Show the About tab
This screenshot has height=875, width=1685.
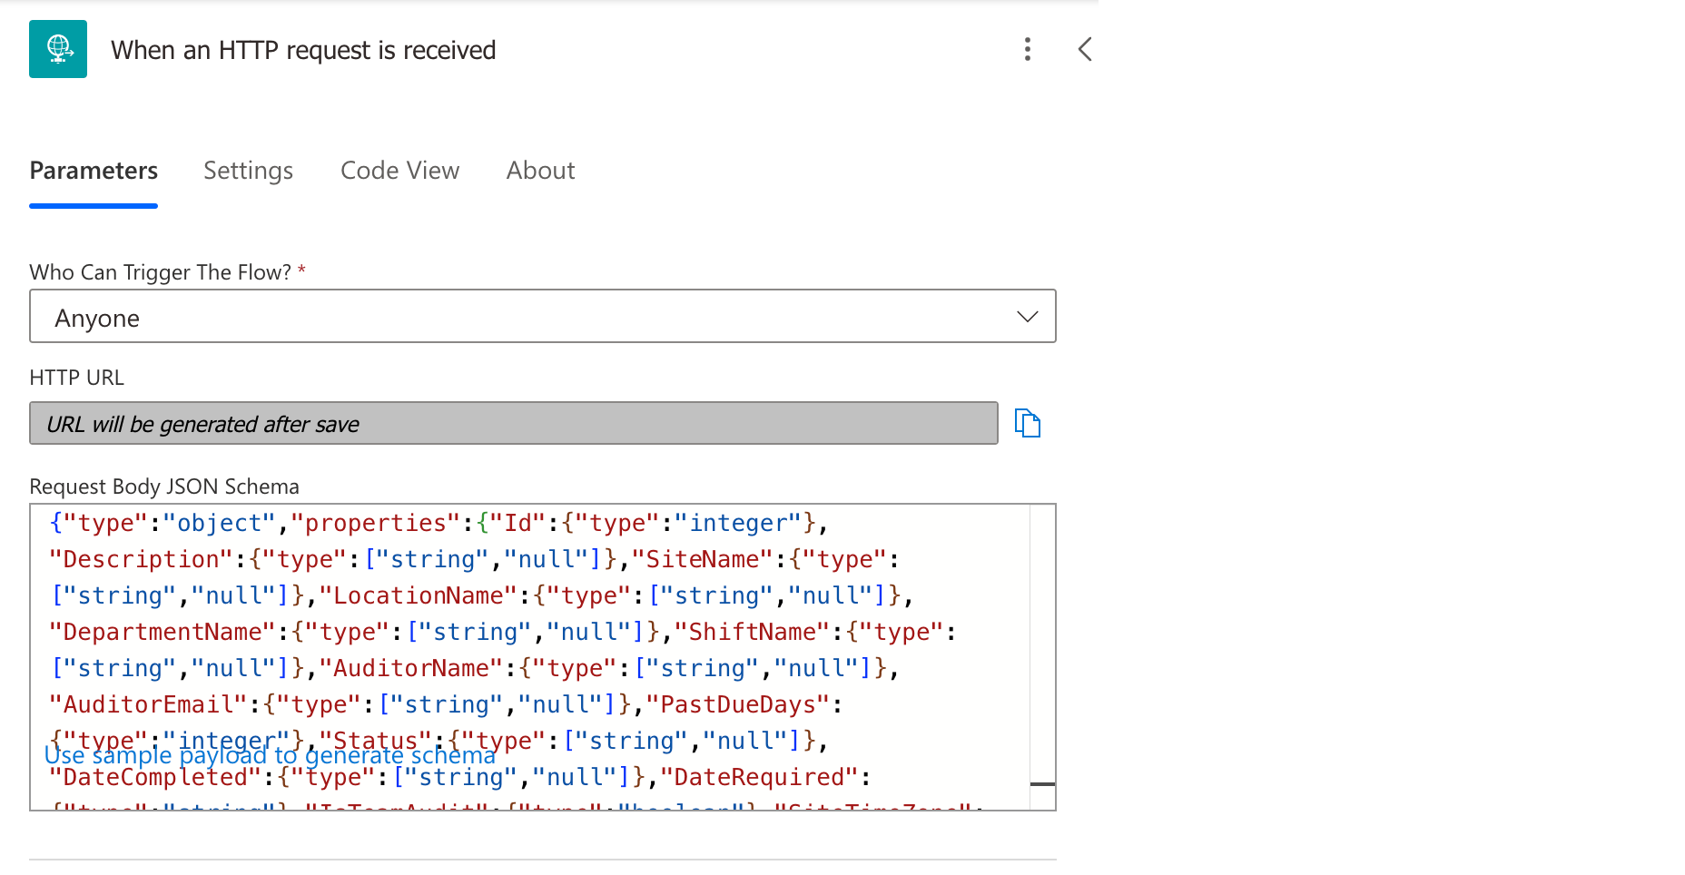pos(540,171)
